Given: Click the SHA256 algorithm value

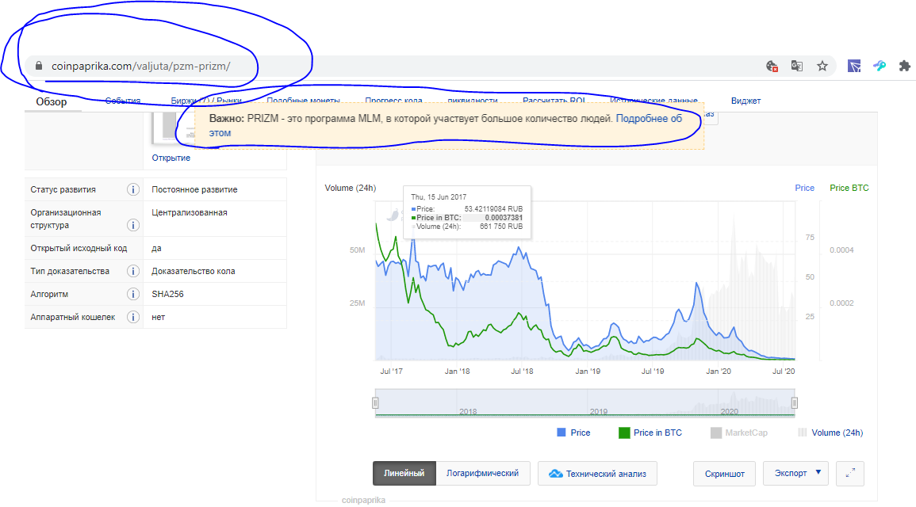Looking at the screenshot, I should [x=167, y=294].
